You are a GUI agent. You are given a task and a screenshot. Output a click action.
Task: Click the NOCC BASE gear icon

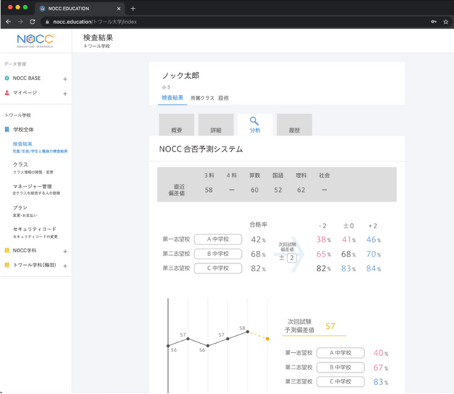(7, 79)
